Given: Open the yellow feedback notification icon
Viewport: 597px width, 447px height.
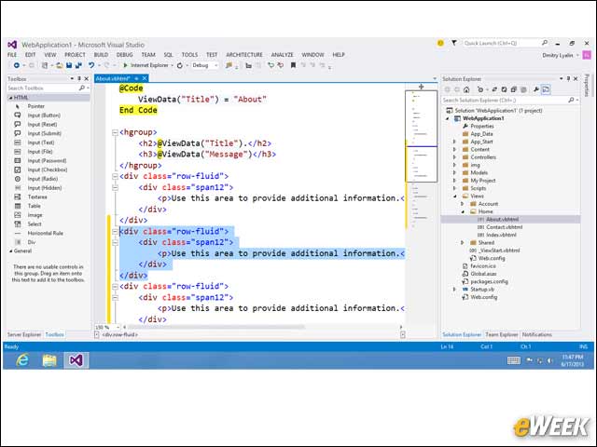Looking at the screenshot, I should click(440, 43).
